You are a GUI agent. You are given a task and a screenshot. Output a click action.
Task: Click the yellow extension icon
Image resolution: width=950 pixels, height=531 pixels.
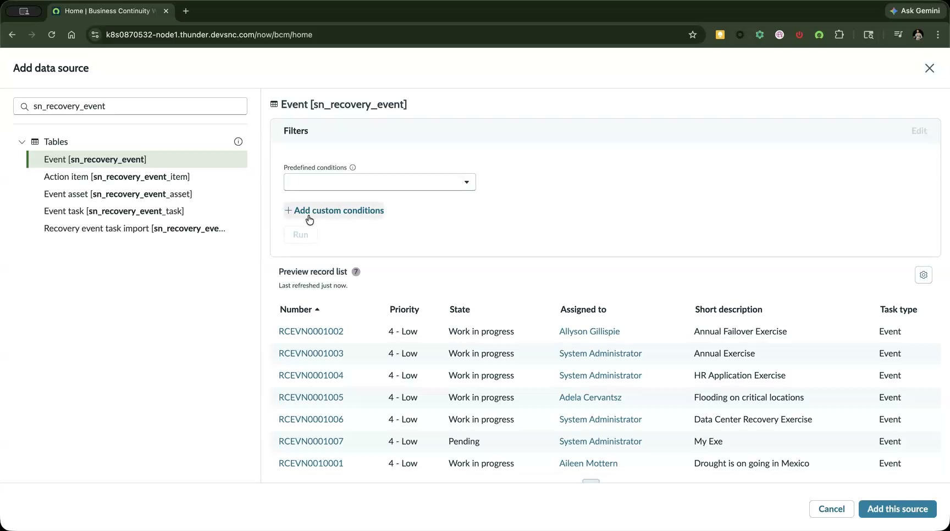[x=720, y=35]
